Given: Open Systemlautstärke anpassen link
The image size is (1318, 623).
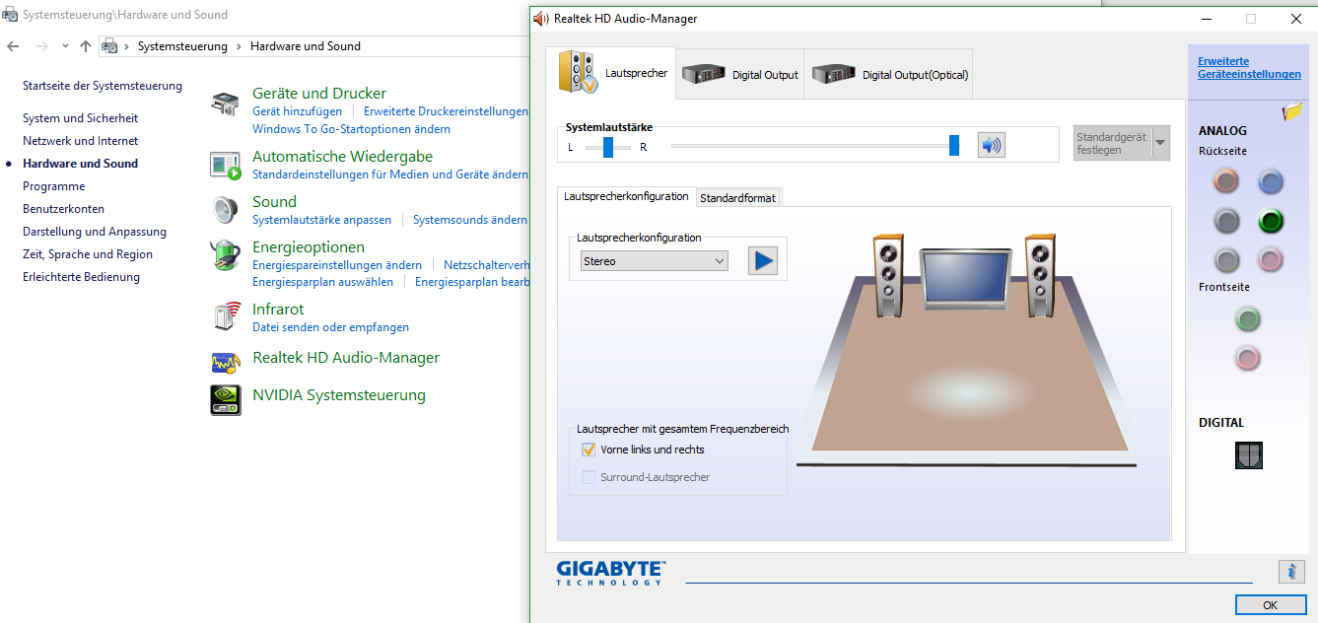Looking at the screenshot, I should click(321, 220).
